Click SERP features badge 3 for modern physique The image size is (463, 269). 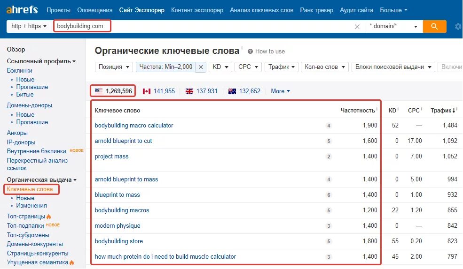point(329,226)
